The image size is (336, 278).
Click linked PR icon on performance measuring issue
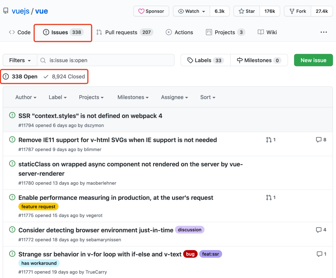269,197
